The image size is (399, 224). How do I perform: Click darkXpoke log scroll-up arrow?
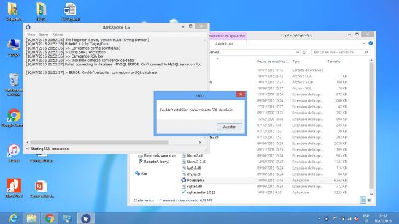click(205, 40)
